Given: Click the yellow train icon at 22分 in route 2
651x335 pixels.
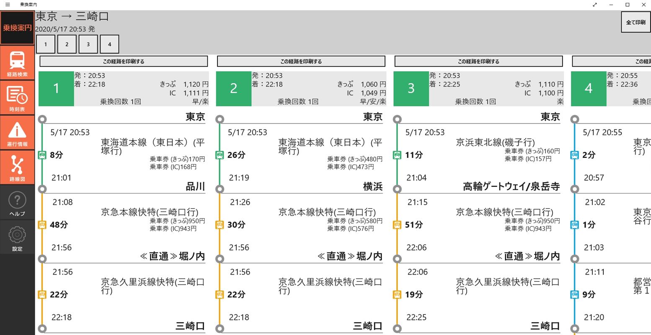Looking at the screenshot, I should click(x=220, y=295).
